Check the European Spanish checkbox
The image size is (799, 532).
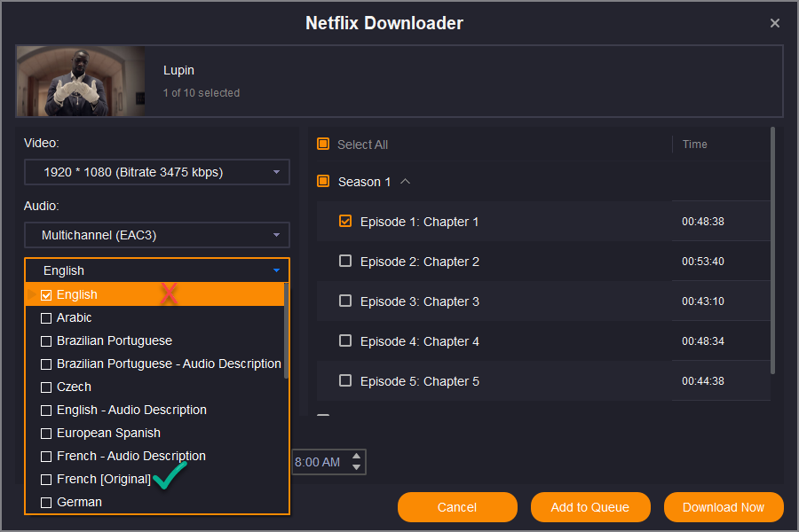(x=46, y=434)
